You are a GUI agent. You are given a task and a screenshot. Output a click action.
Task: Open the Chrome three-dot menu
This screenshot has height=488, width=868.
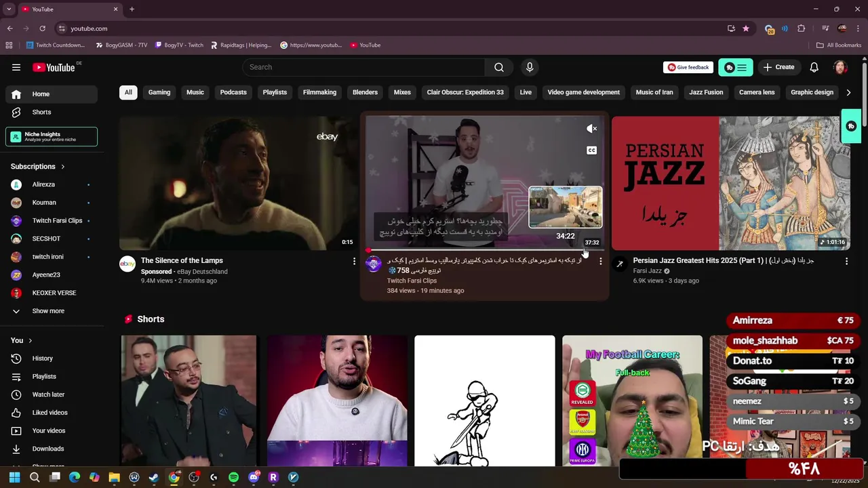click(859, 28)
